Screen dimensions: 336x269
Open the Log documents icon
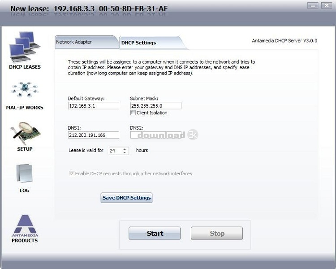pos(25,173)
